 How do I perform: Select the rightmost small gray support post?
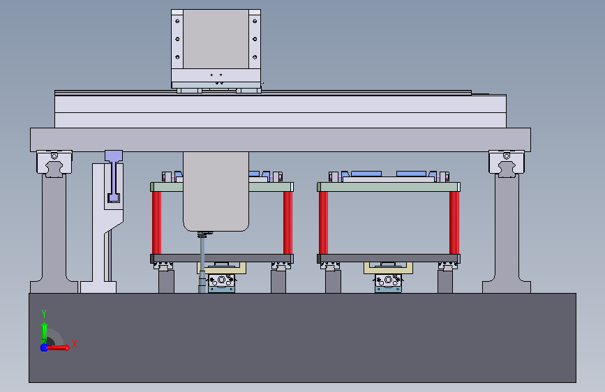pos(445,282)
